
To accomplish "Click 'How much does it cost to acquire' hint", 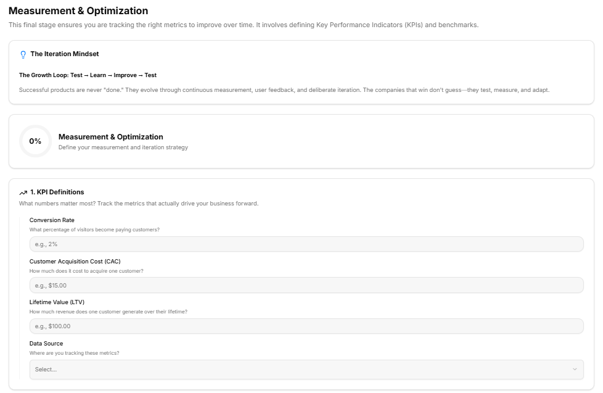I will (x=86, y=271).
